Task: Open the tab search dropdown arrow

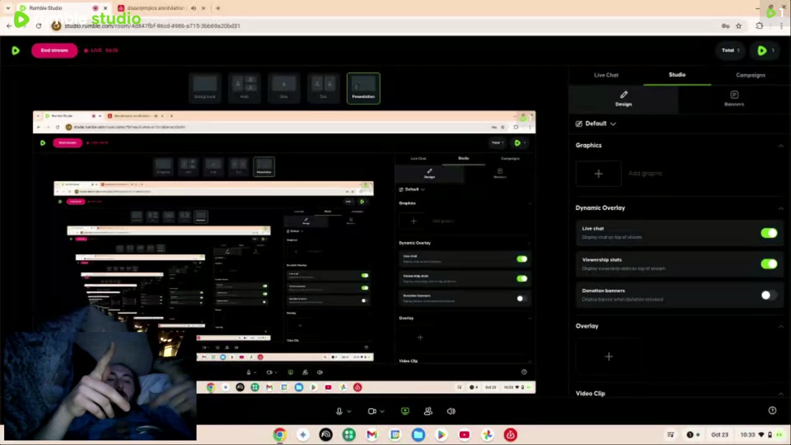Action: coord(7,8)
